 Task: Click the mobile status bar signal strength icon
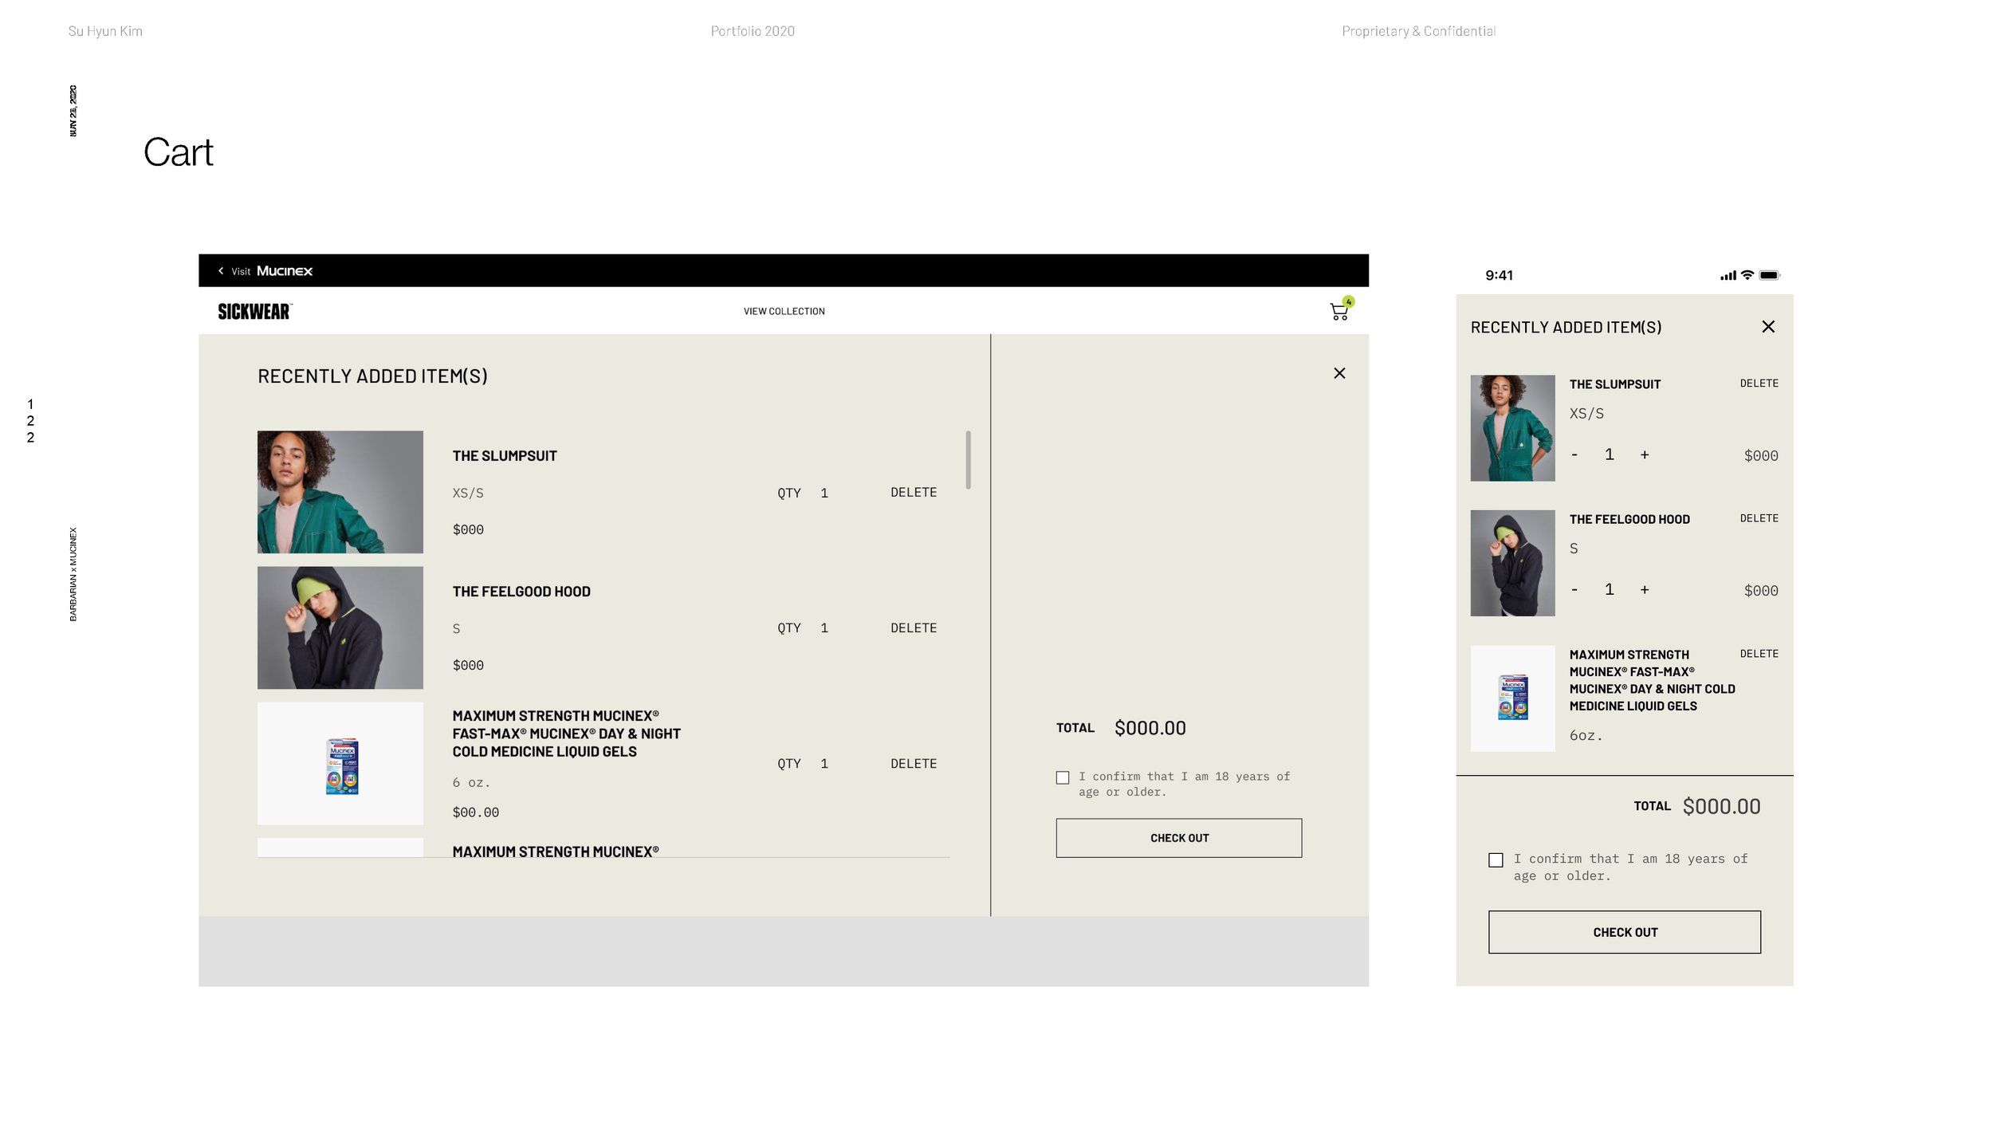[x=1728, y=276]
